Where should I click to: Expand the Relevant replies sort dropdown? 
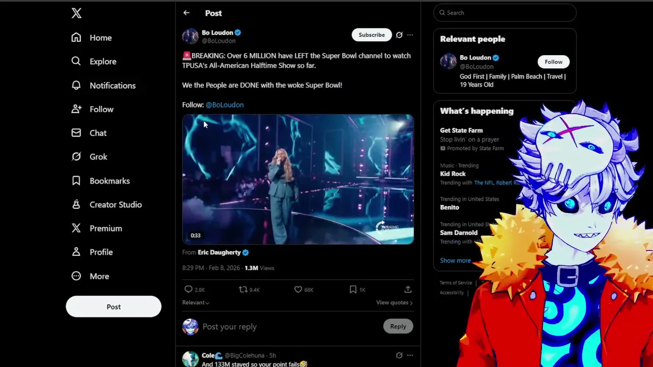[x=195, y=302]
